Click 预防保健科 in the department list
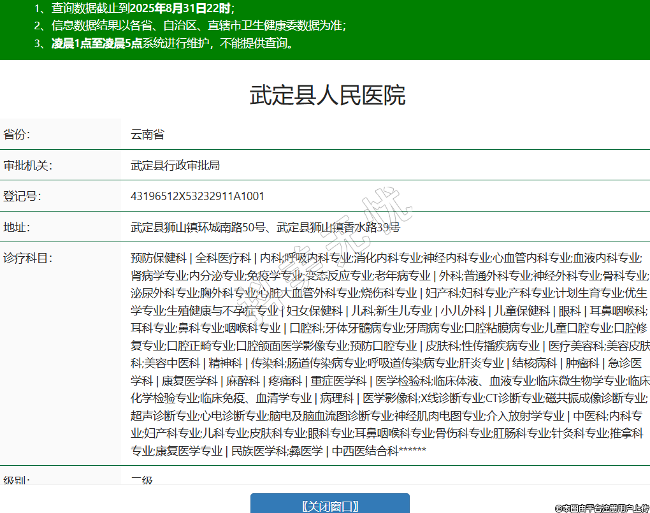The width and height of the screenshot is (650, 513). pyautogui.click(x=158, y=258)
